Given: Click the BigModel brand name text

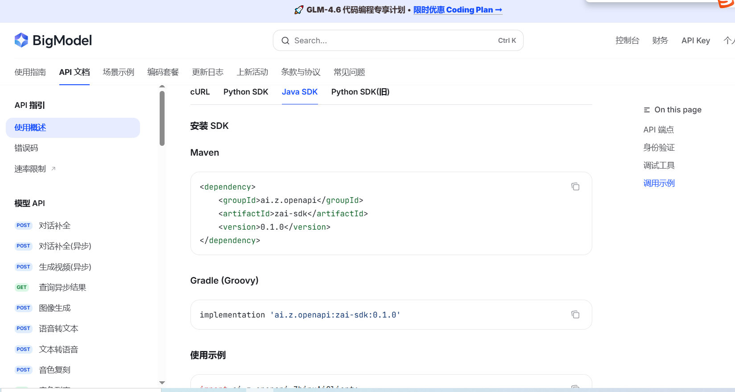Looking at the screenshot, I should [62, 41].
